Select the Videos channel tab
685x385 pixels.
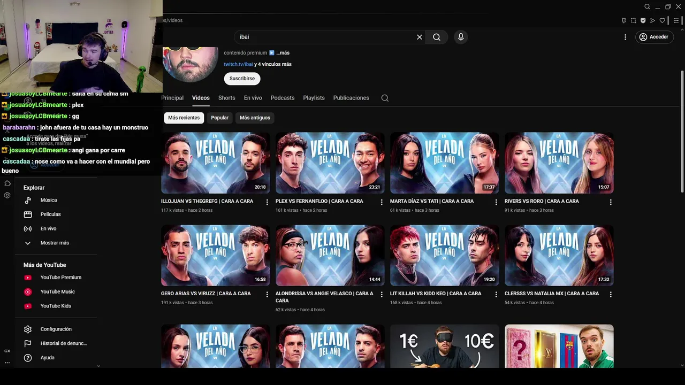(x=201, y=98)
